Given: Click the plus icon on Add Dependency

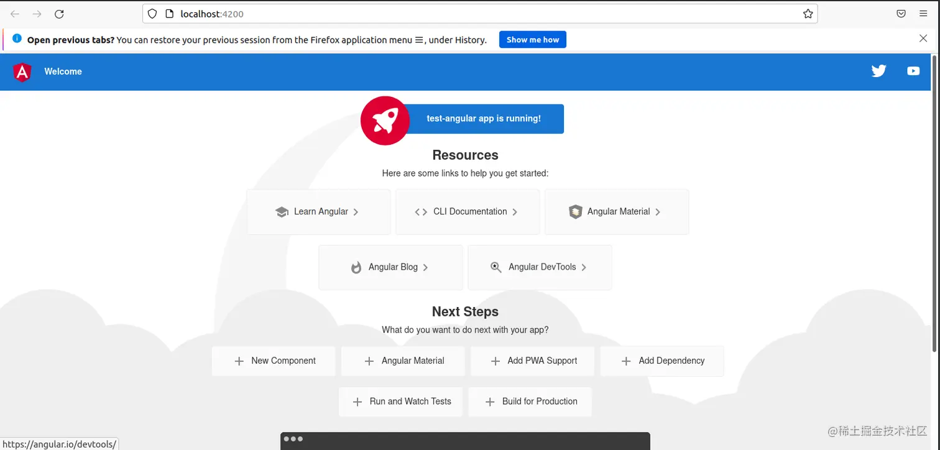Looking at the screenshot, I should [x=626, y=361].
